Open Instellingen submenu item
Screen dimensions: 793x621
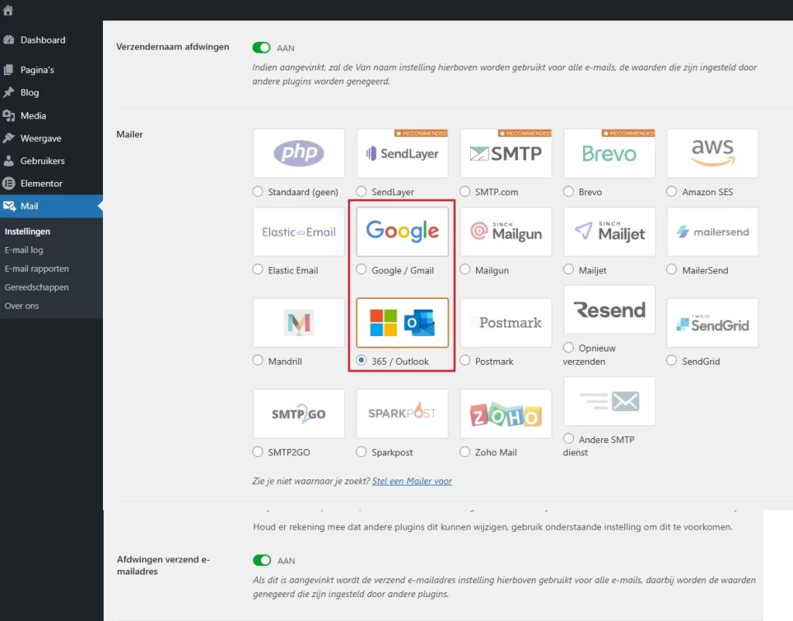(27, 232)
